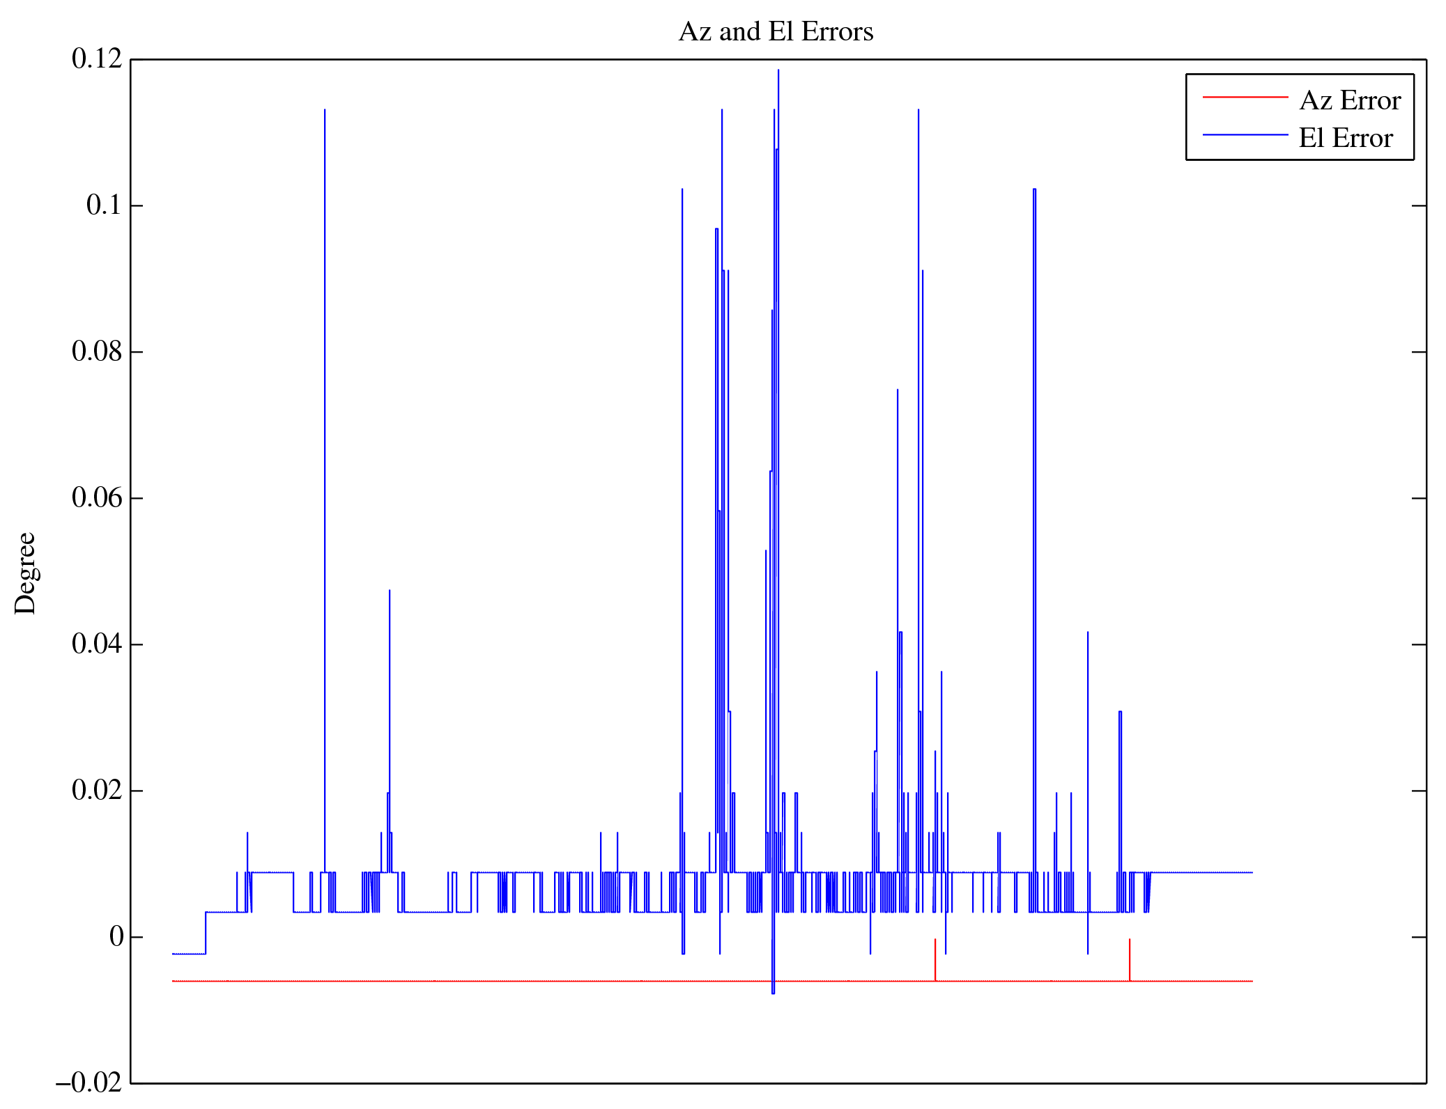The height and width of the screenshot is (1109, 1446).
Task: Click the 0.12 y-axis tick label
Action: pyautogui.click(x=96, y=59)
